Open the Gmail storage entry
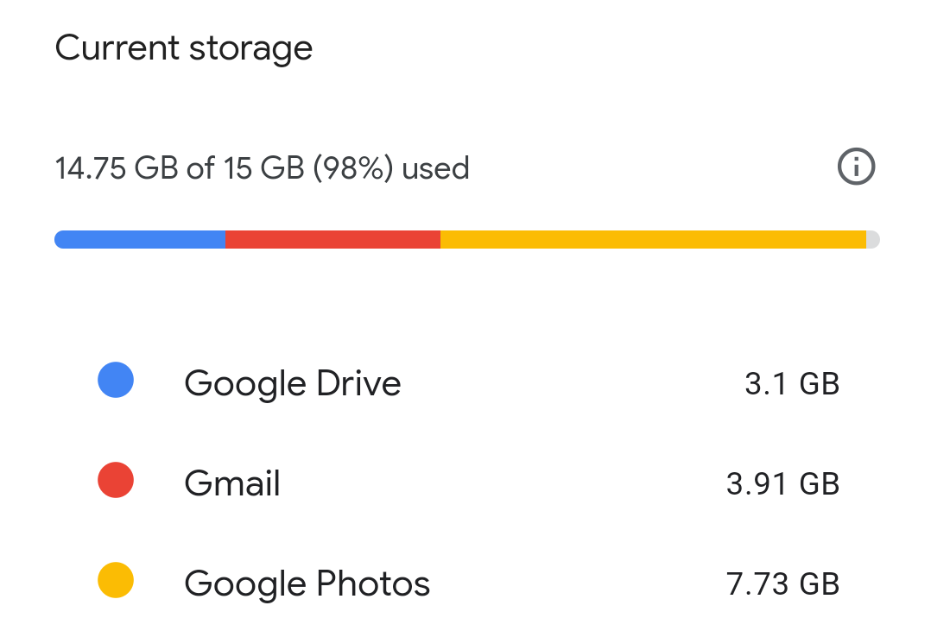Screen dimensions: 931x637 tap(468, 482)
